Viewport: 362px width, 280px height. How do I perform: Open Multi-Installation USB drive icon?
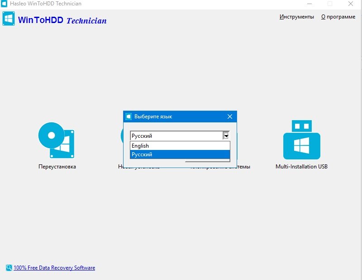click(301, 140)
